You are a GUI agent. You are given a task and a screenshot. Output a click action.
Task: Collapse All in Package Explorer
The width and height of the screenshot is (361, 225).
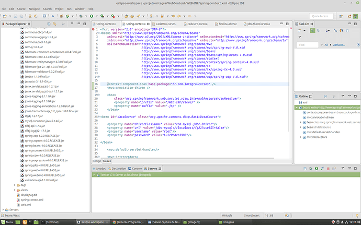[x=49, y=23]
